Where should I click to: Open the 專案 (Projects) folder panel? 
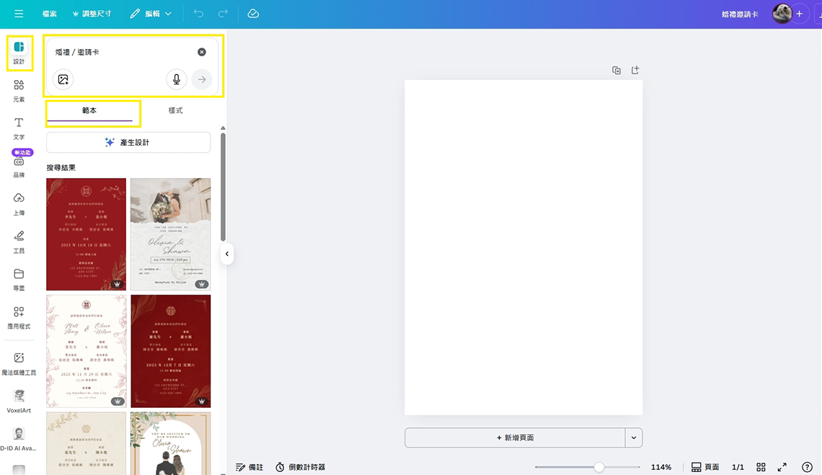[x=19, y=278]
